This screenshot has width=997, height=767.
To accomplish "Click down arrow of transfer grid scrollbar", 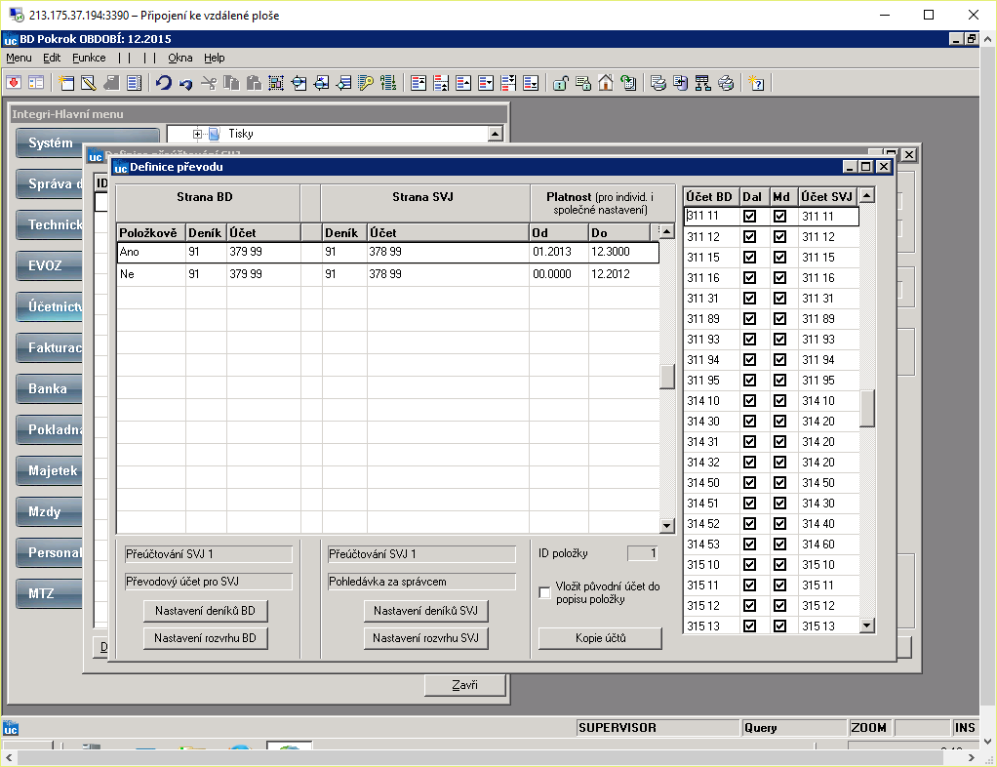I will pyautogui.click(x=666, y=525).
